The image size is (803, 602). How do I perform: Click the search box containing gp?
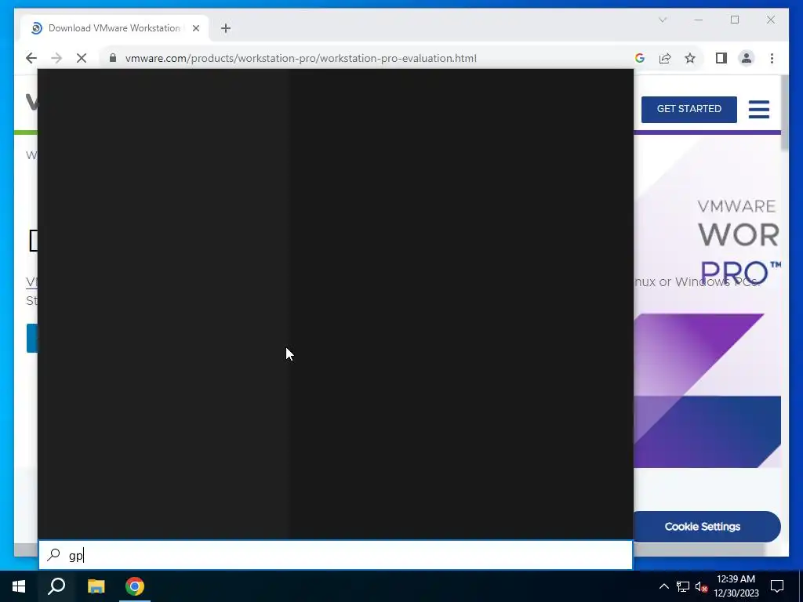click(x=336, y=555)
